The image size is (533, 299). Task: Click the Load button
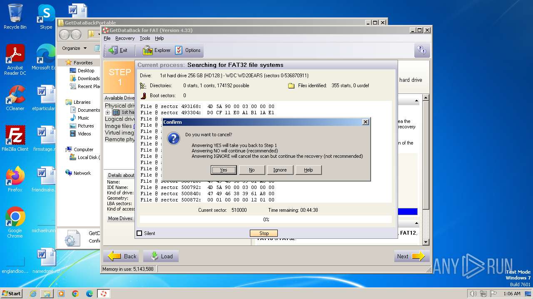pos(161,256)
